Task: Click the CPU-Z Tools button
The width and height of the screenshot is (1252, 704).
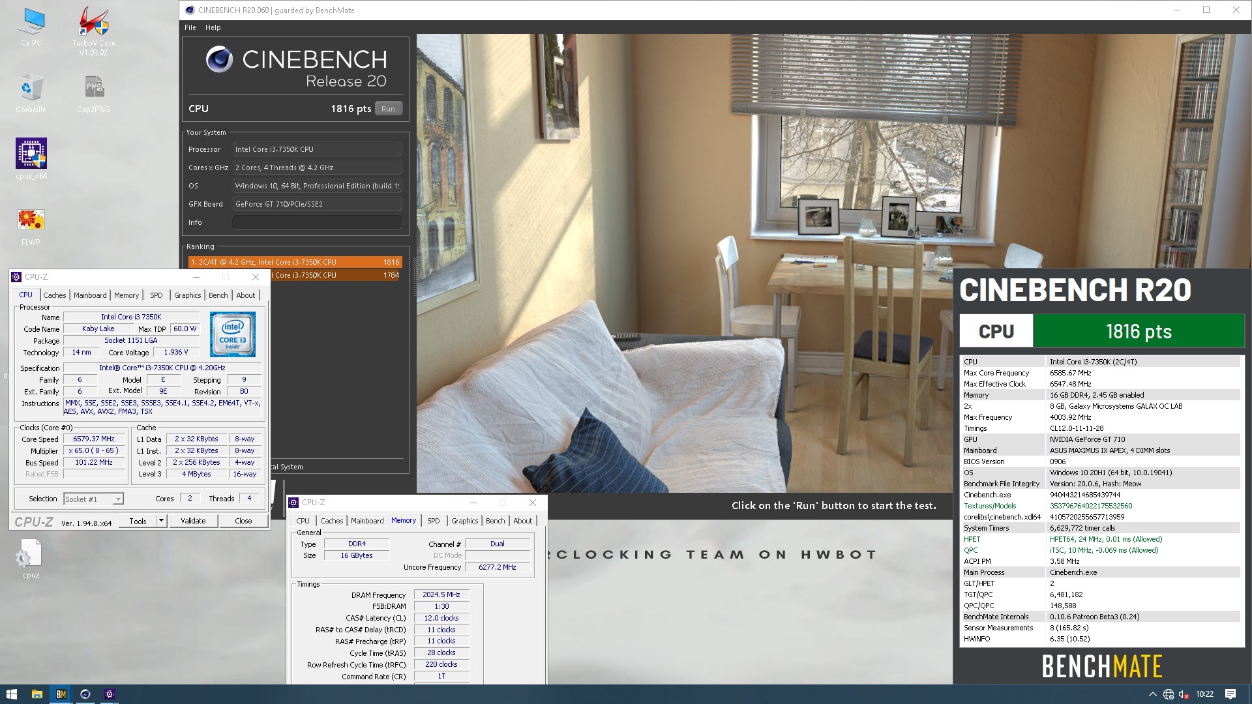Action: (x=138, y=521)
